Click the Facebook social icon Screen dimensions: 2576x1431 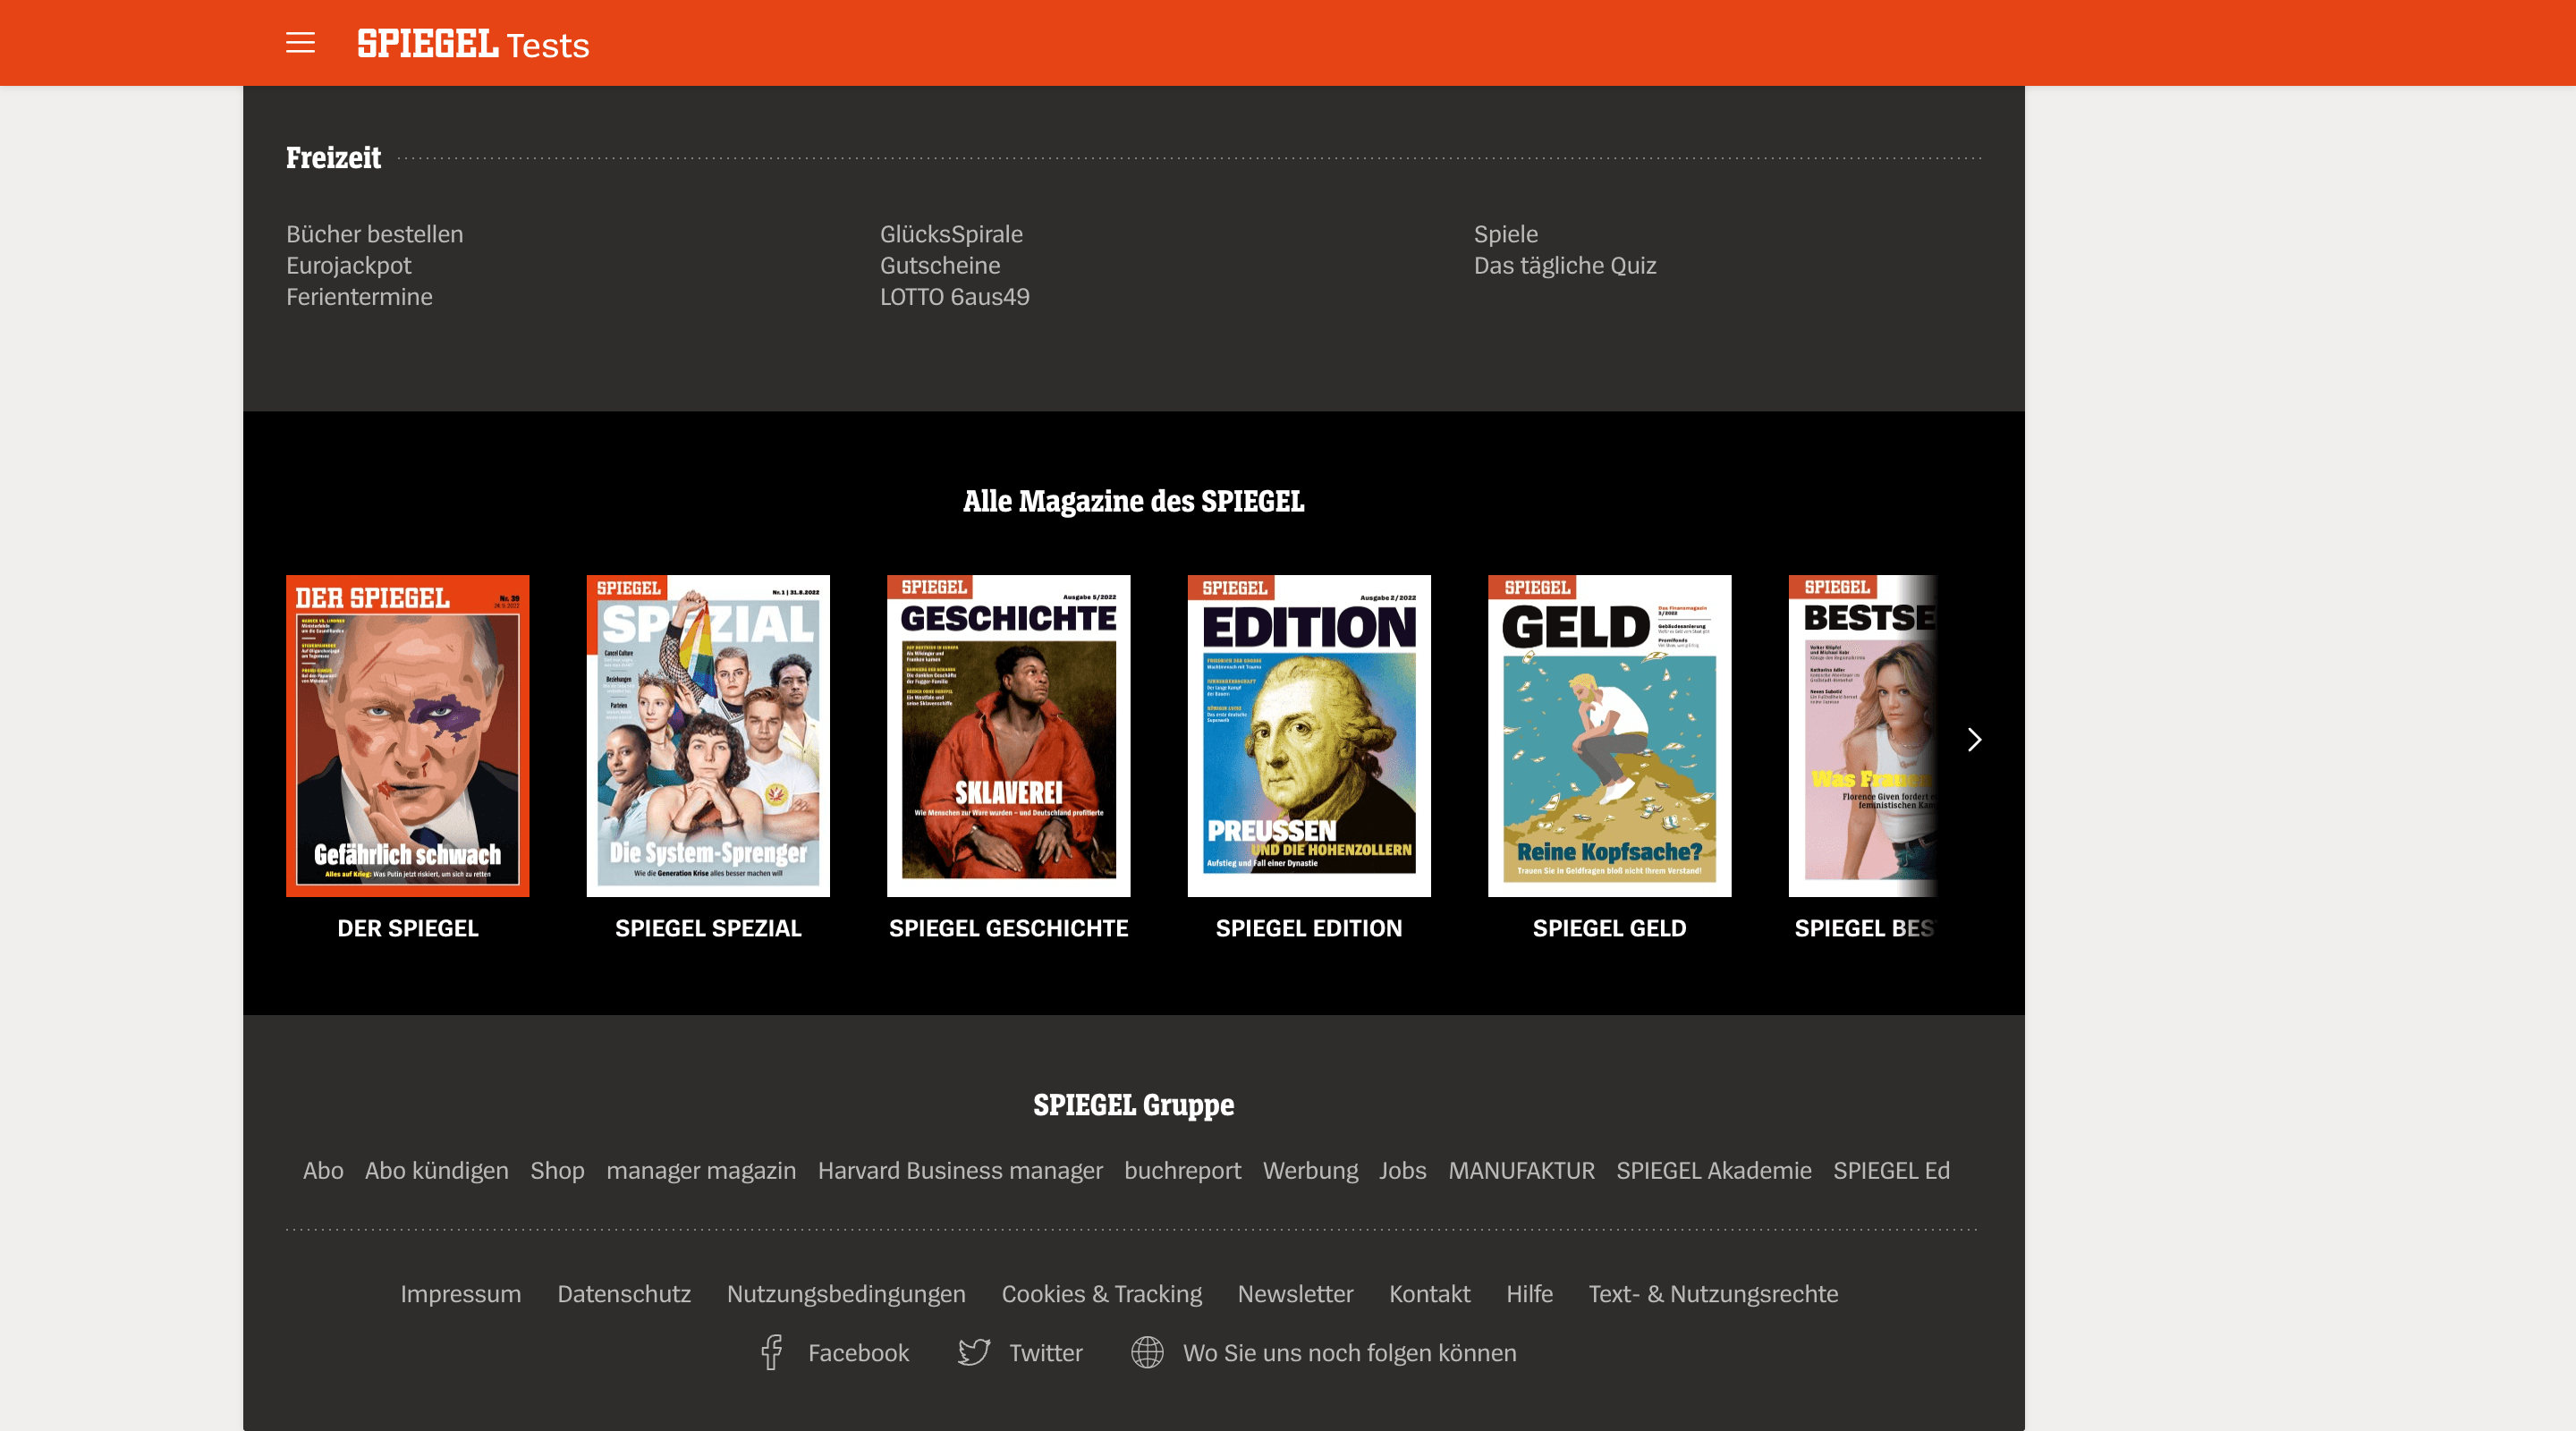(x=772, y=1351)
